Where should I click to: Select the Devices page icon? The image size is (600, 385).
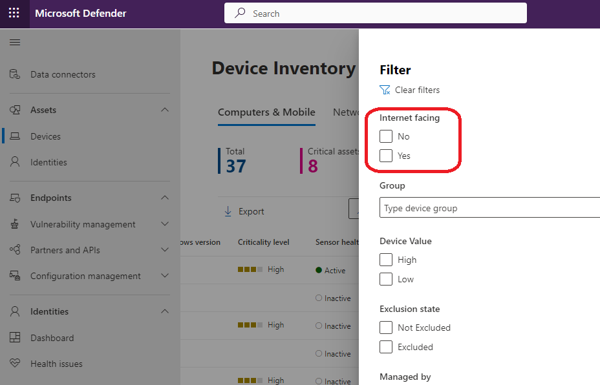point(14,136)
